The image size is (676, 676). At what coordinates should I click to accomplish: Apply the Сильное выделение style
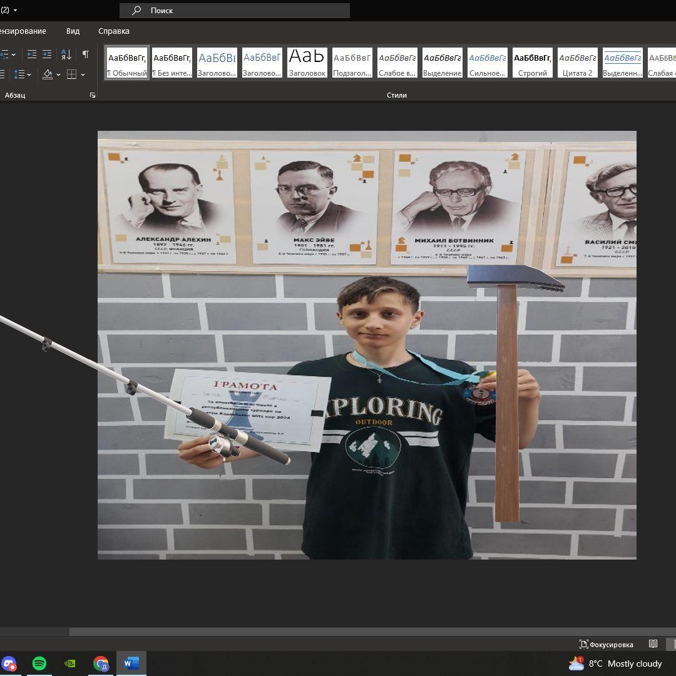pyautogui.click(x=487, y=63)
